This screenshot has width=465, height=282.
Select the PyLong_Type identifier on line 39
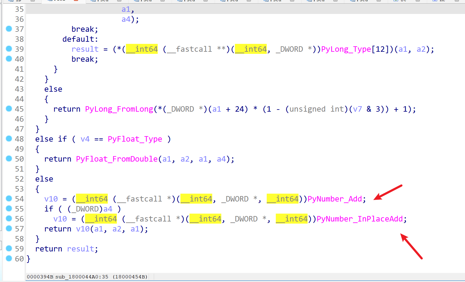pos(346,49)
